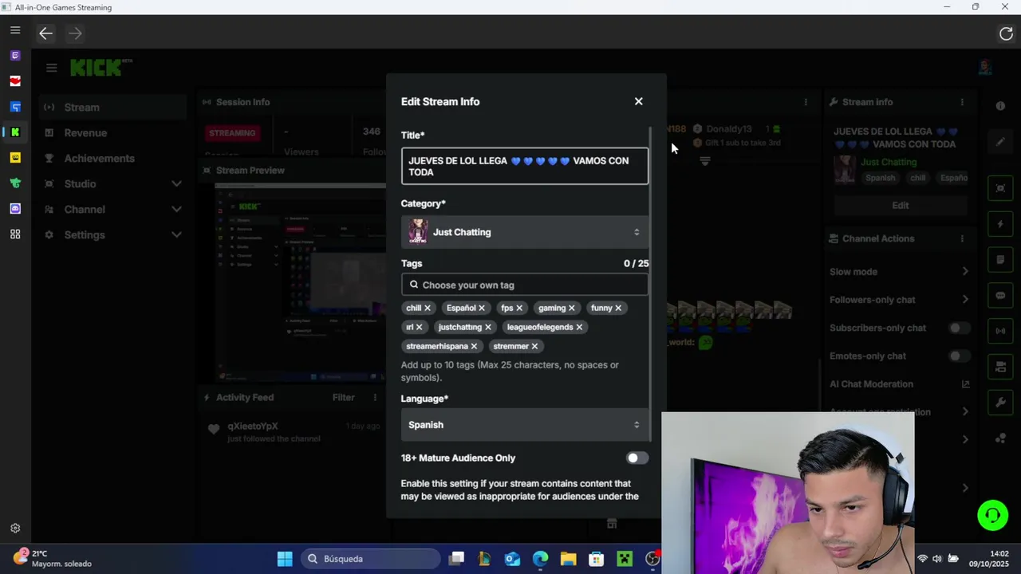Screen dimensions: 1021x574
Task: Click the Choose your own tag field
Action: pyautogui.click(x=525, y=285)
